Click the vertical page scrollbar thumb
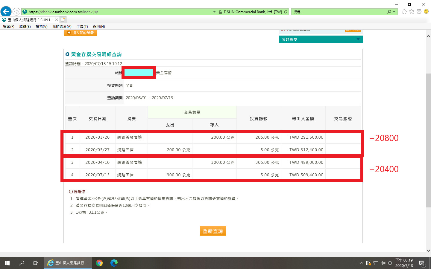The width and height of the screenshot is (431, 269). (428, 140)
